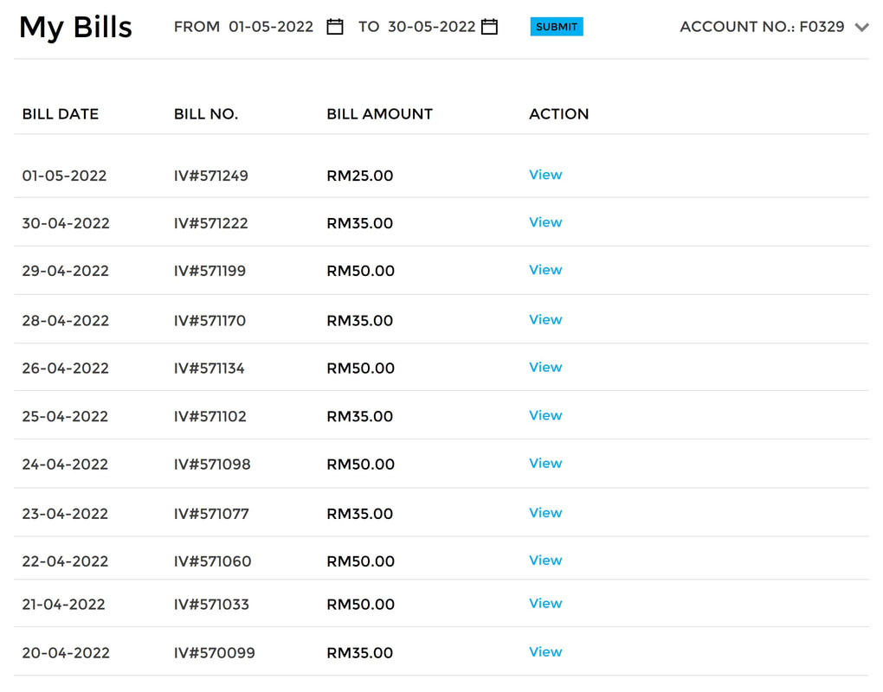Click bill number IV#571222
This screenshot has width=883, height=692.
(210, 223)
